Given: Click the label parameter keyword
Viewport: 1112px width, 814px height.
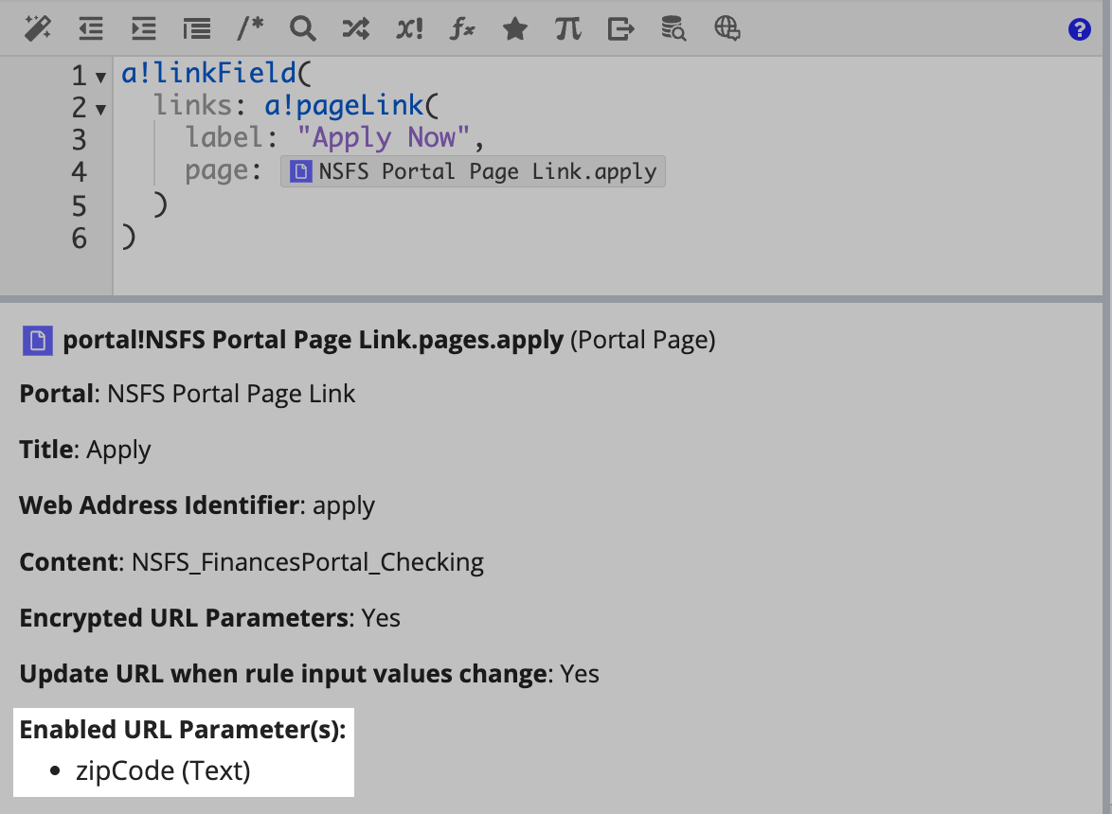Looking at the screenshot, I should click(224, 137).
